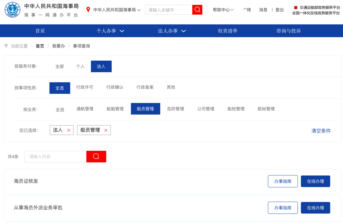Image resolution: width=343 pixels, height=223 pixels.
Task: Remove the 法人 selected filter tag
Action: click(x=69, y=130)
